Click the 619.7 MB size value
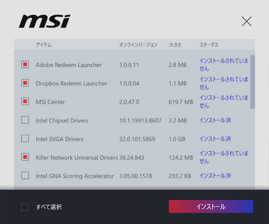269x224 pixels. coord(181,102)
